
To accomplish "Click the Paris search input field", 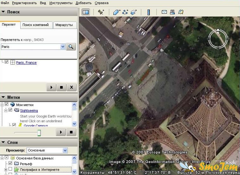I will pyautogui.click(x=31, y=47).
